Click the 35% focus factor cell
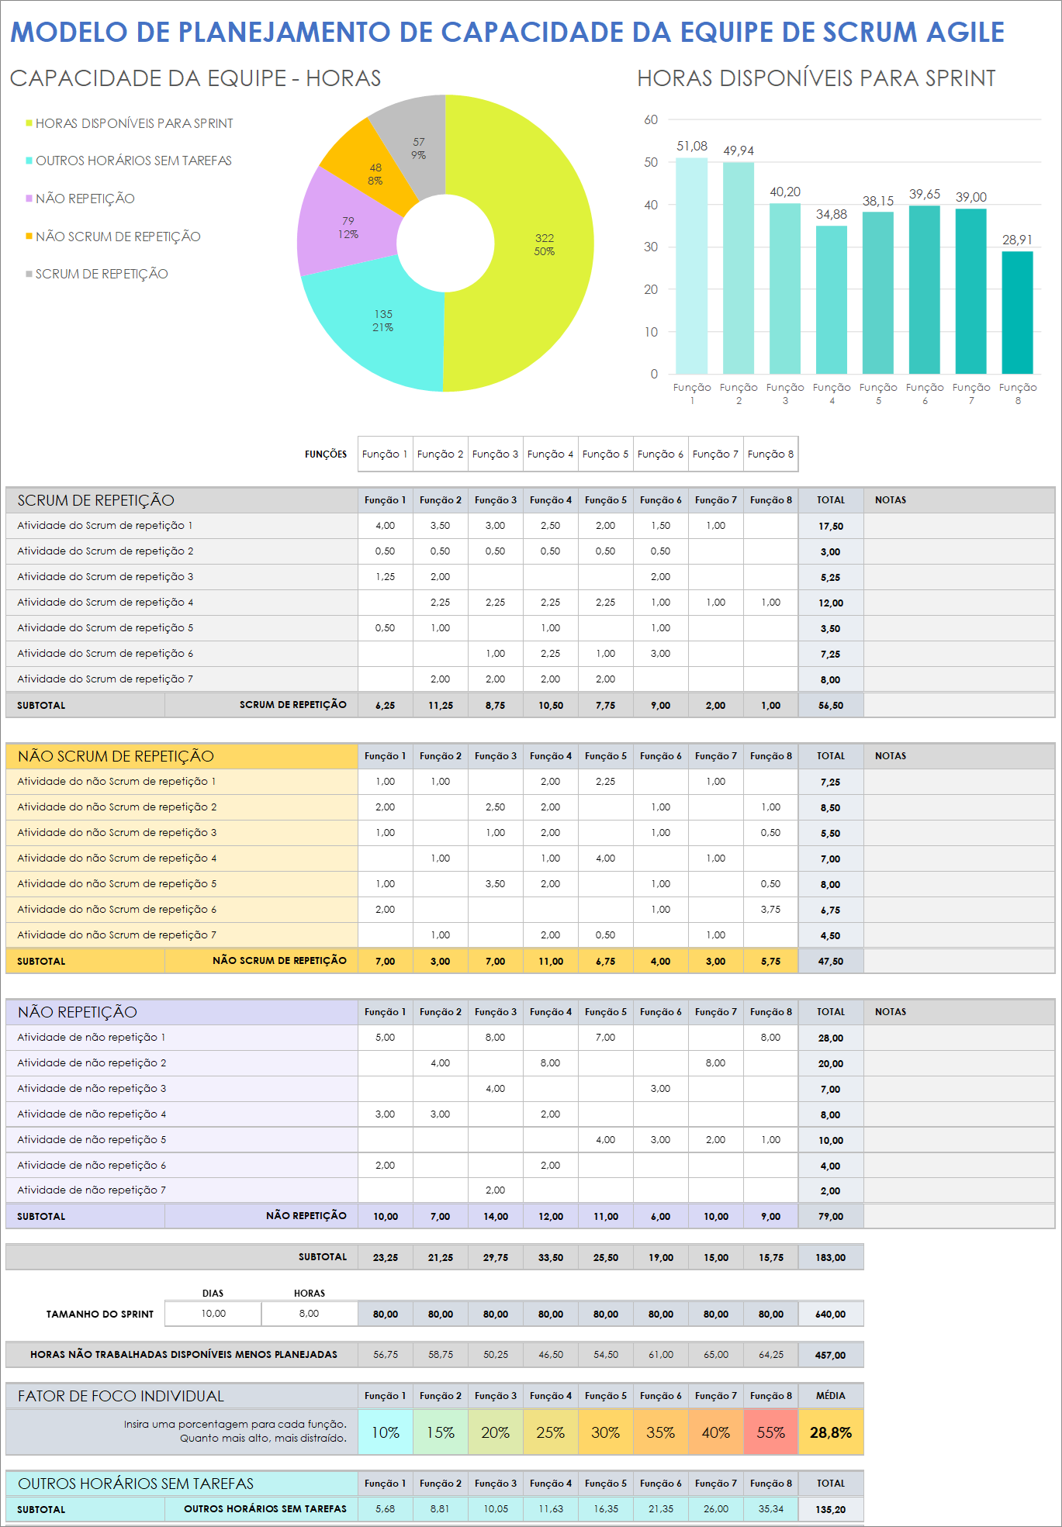This screenshot has height=1527, width=1062. coord(661,1432)
